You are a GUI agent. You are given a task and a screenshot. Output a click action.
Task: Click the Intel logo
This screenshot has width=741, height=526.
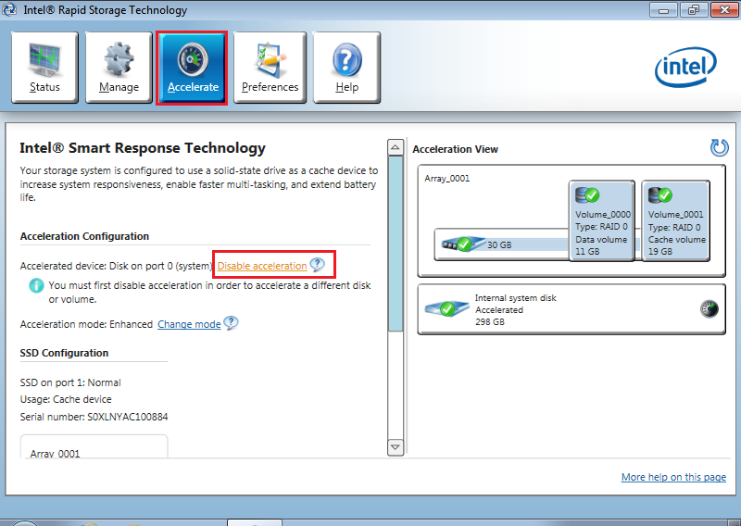685,67
